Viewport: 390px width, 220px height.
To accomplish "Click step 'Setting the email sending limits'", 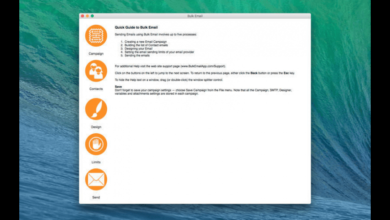I will (159, 52).
